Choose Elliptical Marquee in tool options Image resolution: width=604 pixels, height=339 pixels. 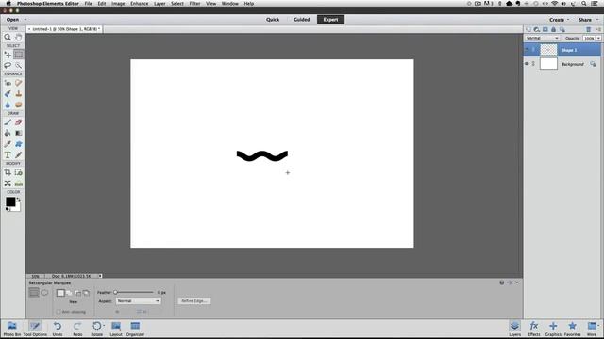[x=44, y=293]
